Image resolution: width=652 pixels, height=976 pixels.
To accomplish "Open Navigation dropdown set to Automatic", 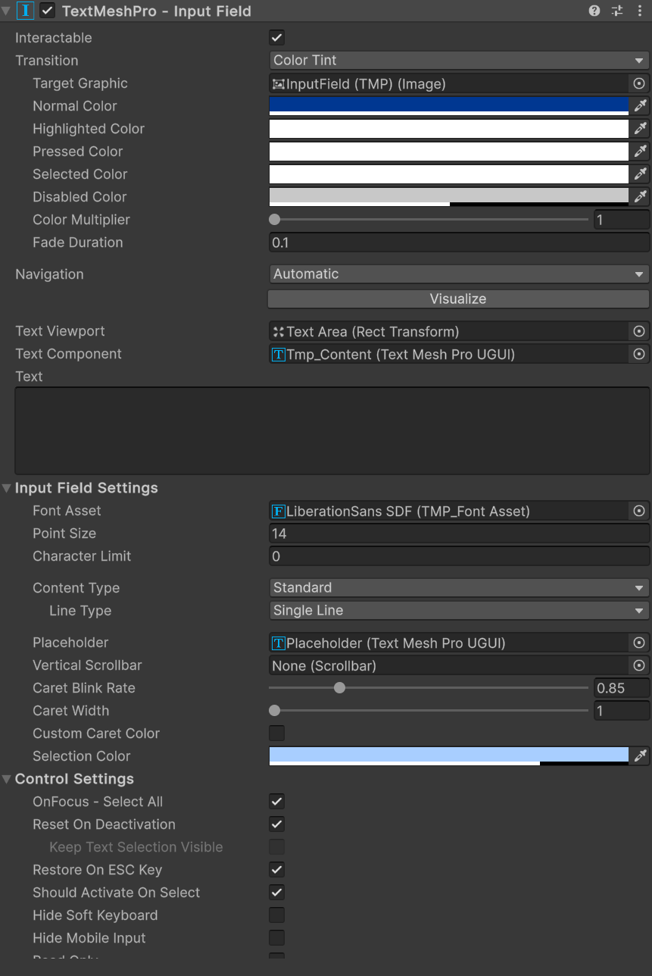I will [459, 274].
